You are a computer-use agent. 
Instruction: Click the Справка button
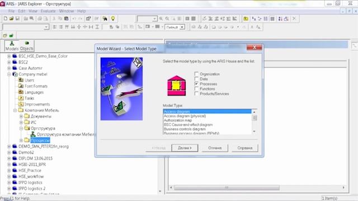(x=245, y=148)
